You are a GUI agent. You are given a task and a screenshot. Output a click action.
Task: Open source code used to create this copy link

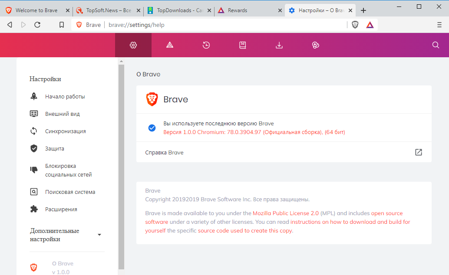245,231
